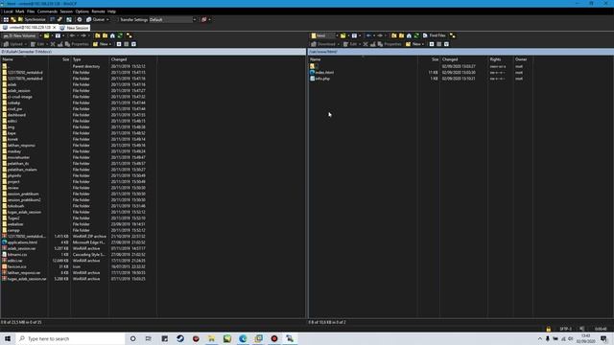Viewport: 614px width, 345px height.
Task: Click the Find Files button
Action: [x=435, y=35]
